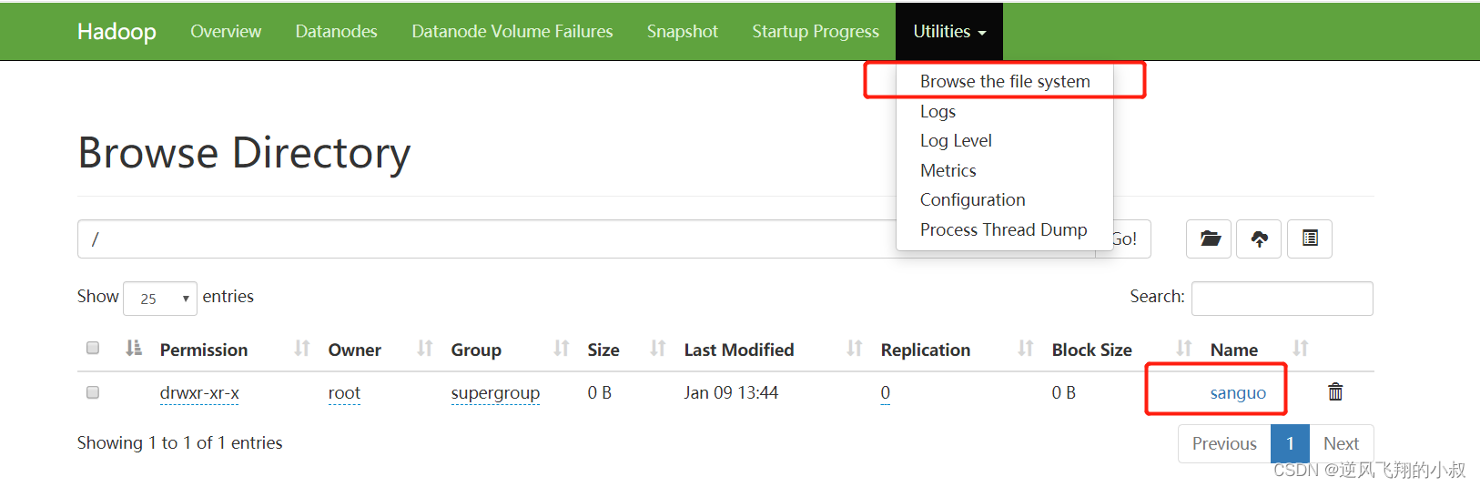Open the Datanodes tab
This screenshot has height=487, width=1480.
(x=336, y=31)
